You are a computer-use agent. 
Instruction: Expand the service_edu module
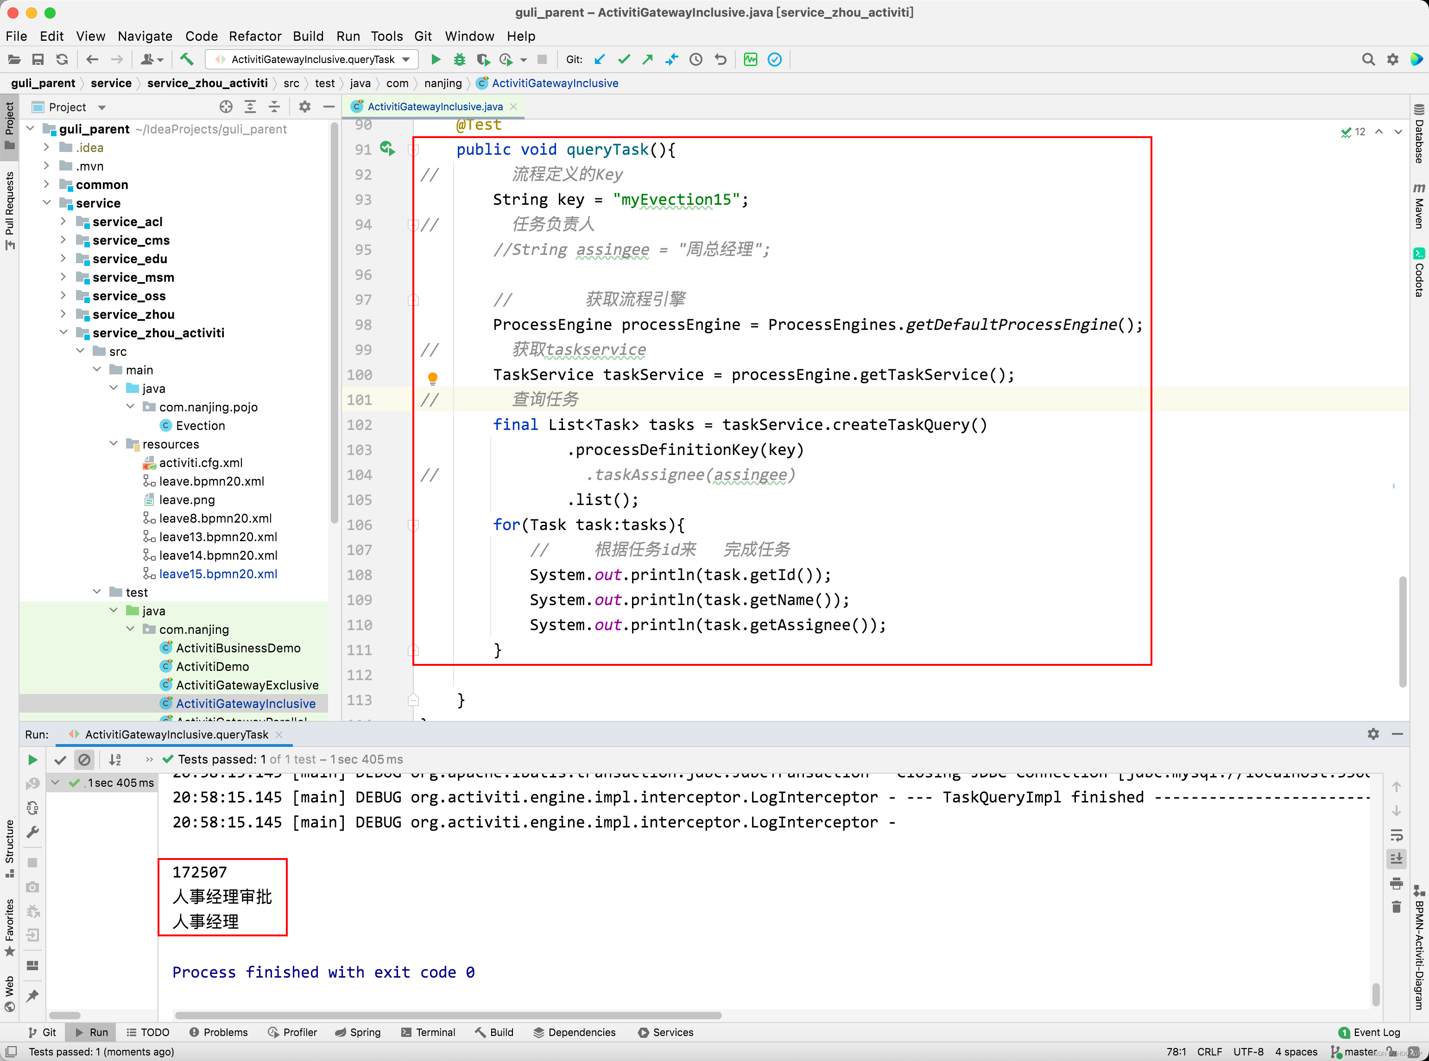(x=63, y=259)
